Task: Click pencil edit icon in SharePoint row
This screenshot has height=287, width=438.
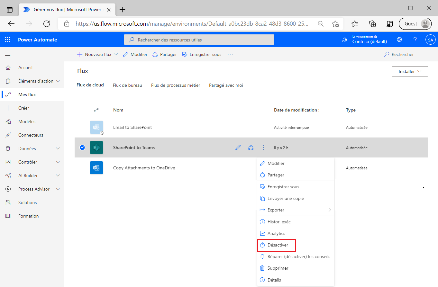Action: (x=238, y=148)
